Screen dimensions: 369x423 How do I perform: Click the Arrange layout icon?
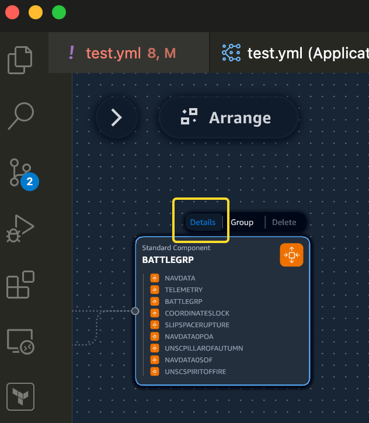pyautogui.click(x=189, y=116)
